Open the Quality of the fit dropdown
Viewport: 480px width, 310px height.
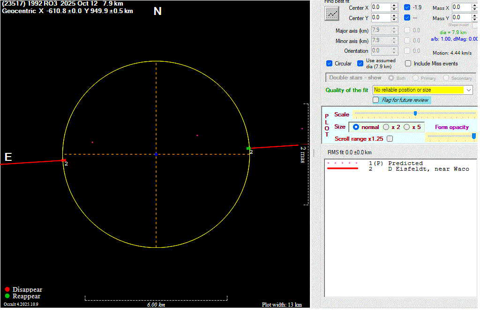(x=469, y=90)
